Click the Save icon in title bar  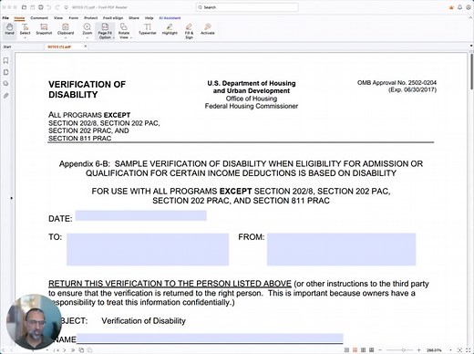tap(32, 7)
